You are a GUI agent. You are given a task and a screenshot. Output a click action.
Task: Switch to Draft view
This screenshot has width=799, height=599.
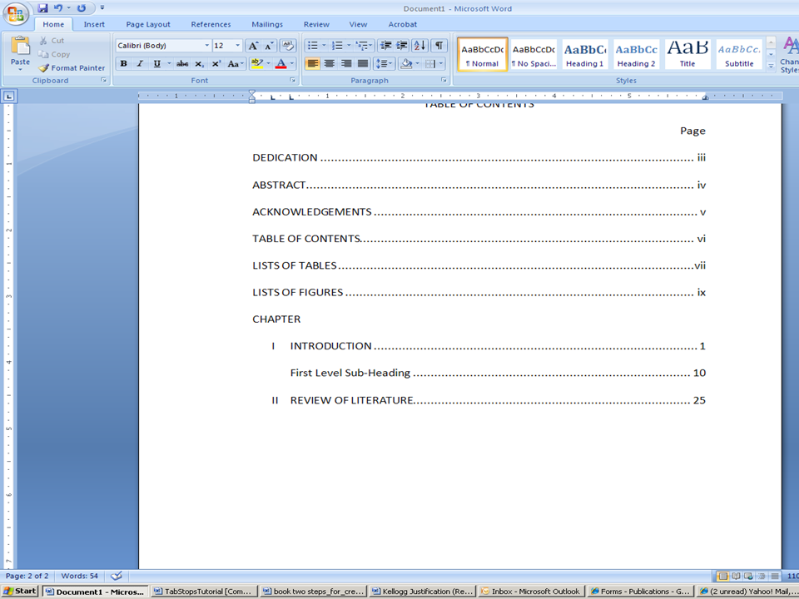click(775, 577)
